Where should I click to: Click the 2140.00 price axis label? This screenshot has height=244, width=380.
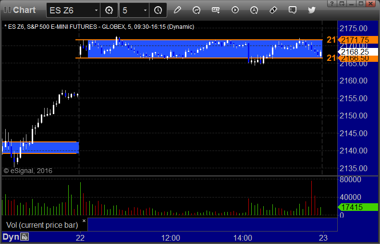pos(354,151)
